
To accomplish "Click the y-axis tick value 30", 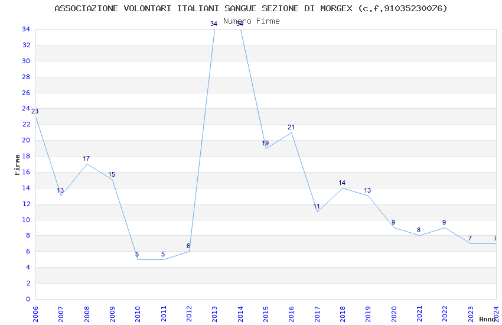I will point(26,61).
